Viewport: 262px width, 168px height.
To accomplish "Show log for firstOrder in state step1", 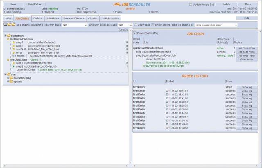I will (x=247, y=87).
